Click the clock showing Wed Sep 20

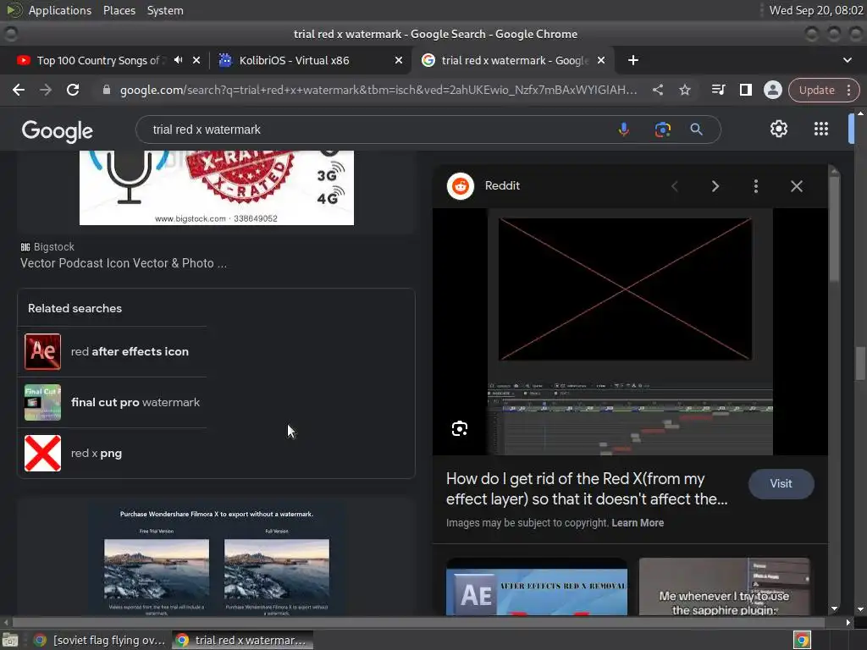click(816, 10)
